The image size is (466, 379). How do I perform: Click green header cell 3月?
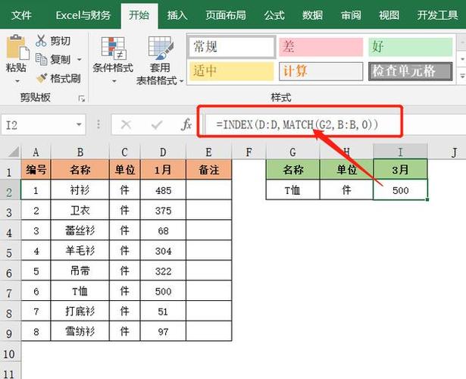(x=400, y=170)
